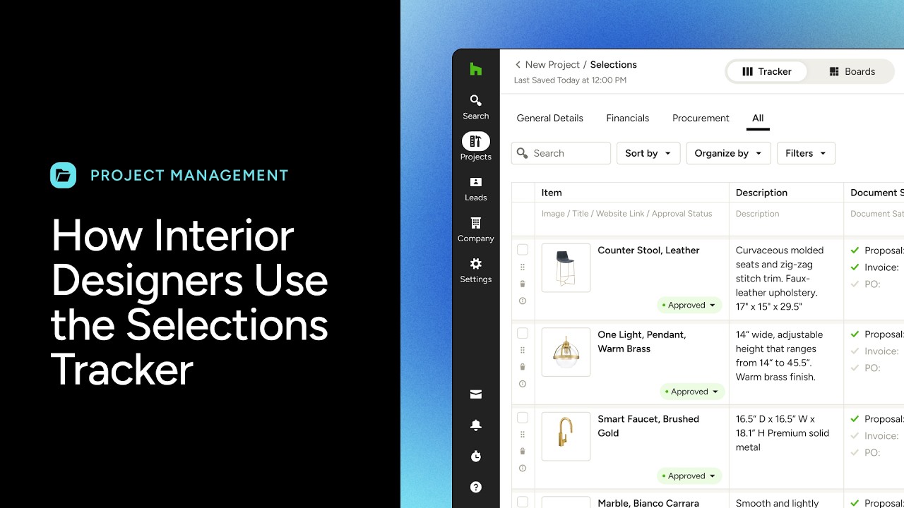This screenshot has height=508, width=904.
Task: Open the Company building icon
Action: (476, 223)
